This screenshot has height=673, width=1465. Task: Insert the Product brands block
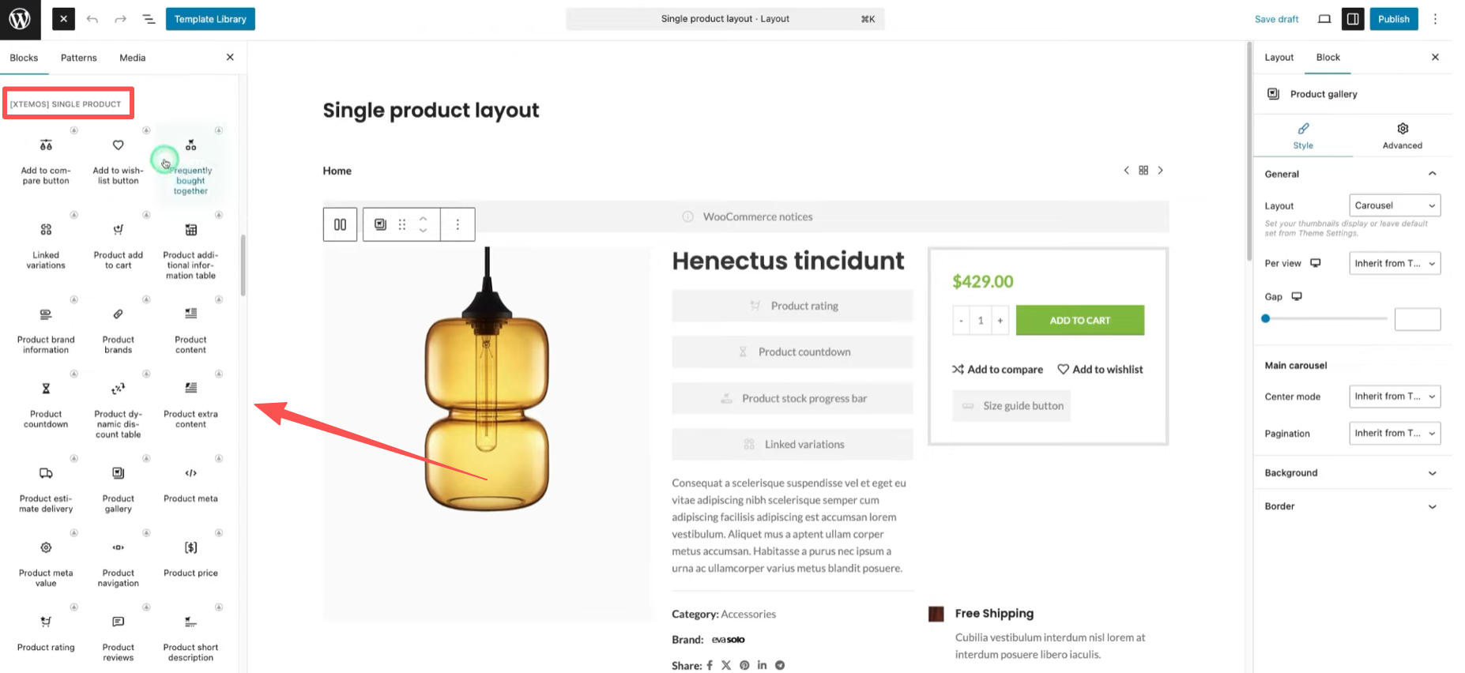(x=118, y=329)
